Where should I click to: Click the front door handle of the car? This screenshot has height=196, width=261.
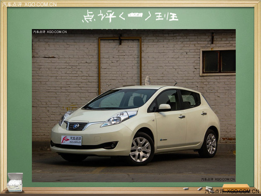(x=181, y=116)
